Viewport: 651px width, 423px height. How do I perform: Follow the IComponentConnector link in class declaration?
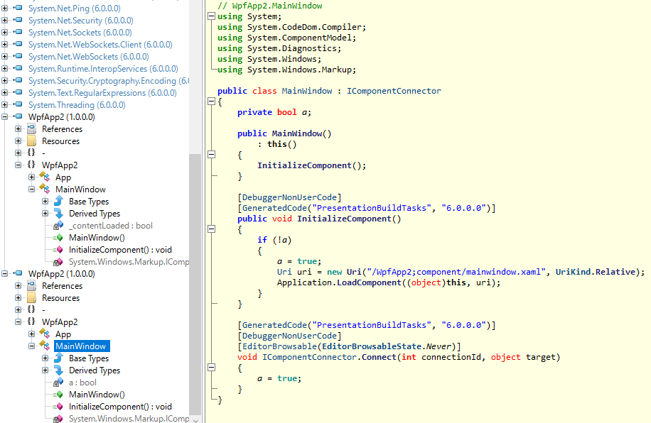point(394,91)
